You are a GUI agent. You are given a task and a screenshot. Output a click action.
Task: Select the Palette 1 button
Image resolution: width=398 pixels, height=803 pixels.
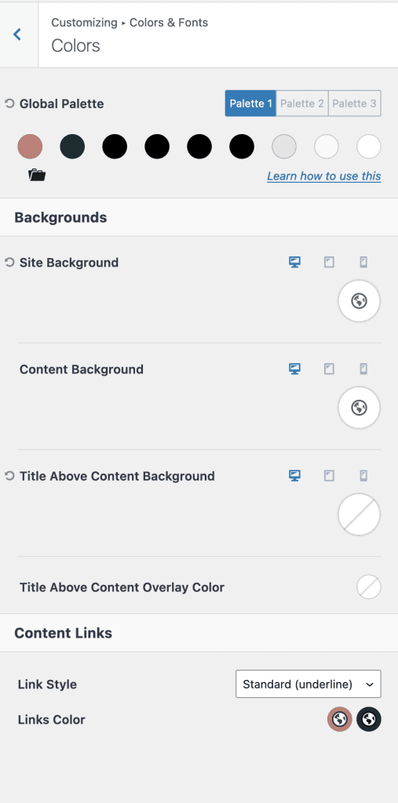(250, 104)
